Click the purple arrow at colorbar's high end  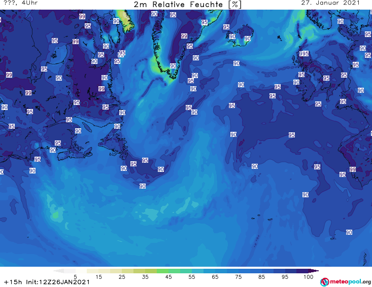tap(314, 271)
